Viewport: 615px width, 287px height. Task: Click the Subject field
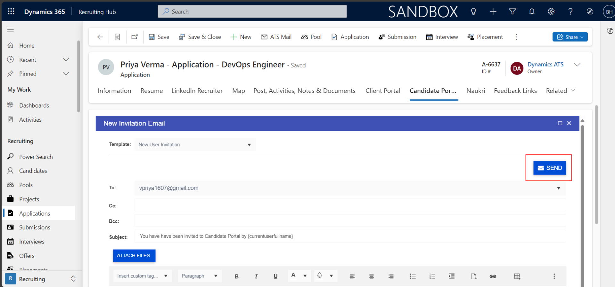tap(350, 236)
